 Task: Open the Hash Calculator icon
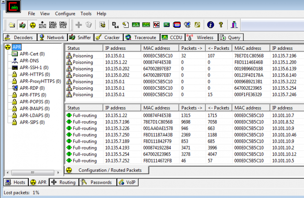[x=167, y=25]
